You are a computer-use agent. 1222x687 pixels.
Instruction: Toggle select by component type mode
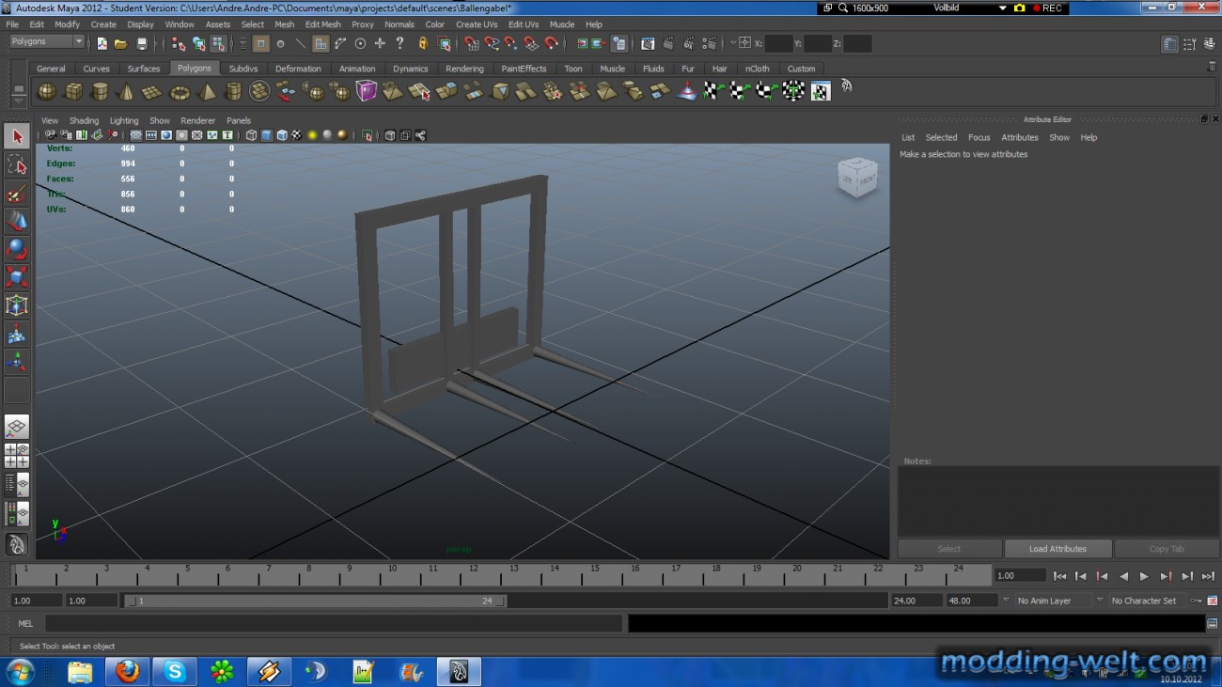coord(218,43)
